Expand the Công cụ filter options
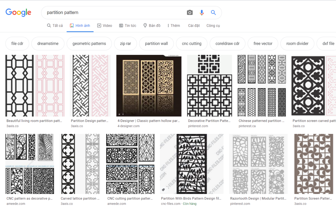This screenshot has width=336, height=210. 213,25
